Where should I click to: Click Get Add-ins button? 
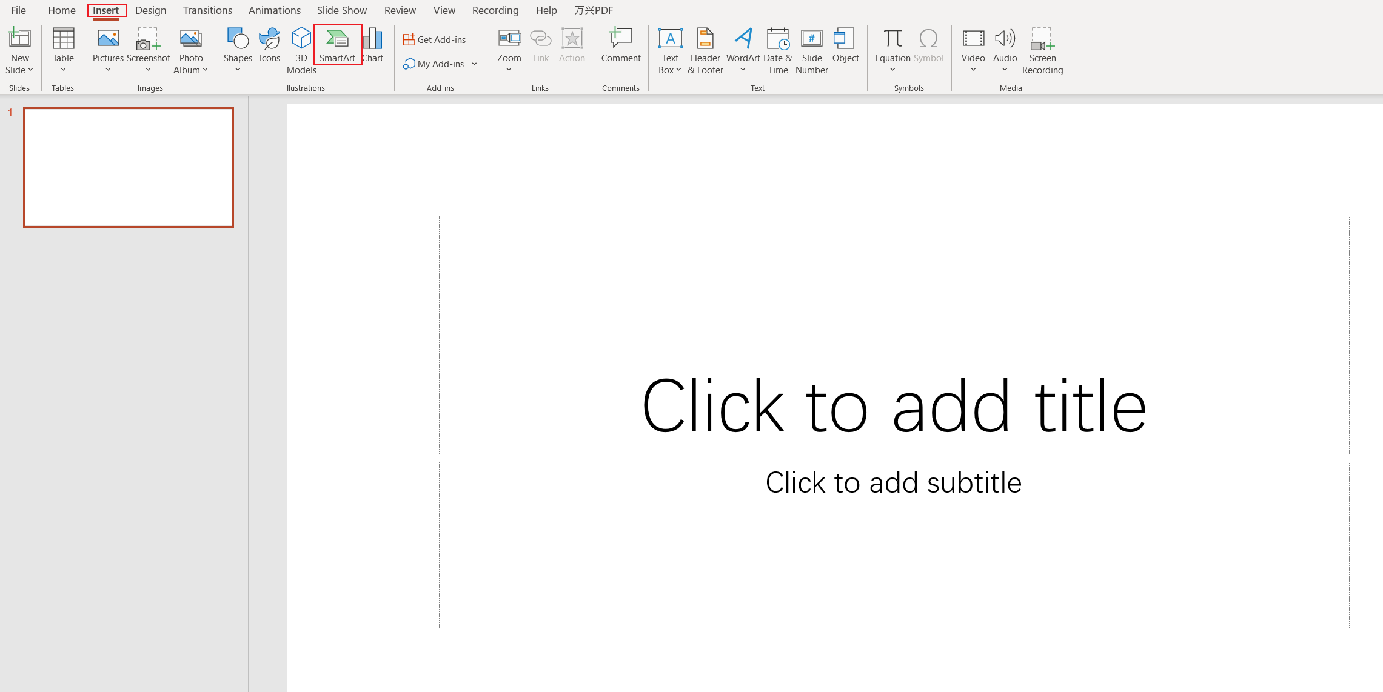coord(435,39)
